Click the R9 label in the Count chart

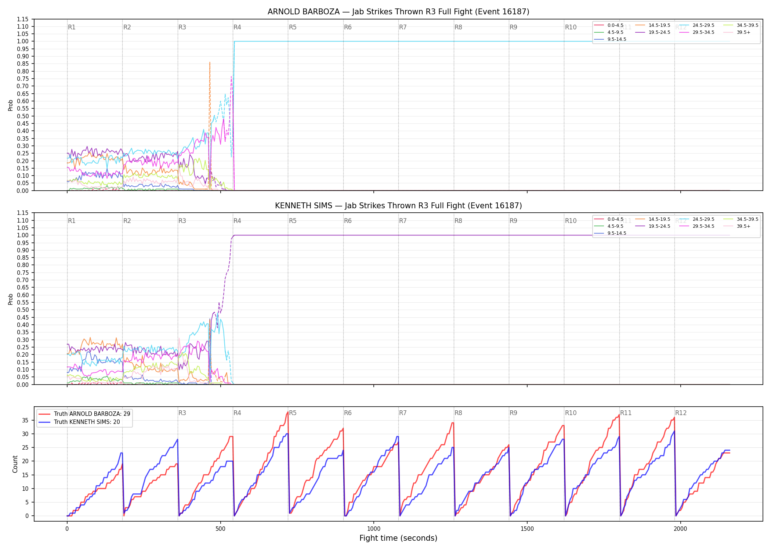(x=513, y=413)
